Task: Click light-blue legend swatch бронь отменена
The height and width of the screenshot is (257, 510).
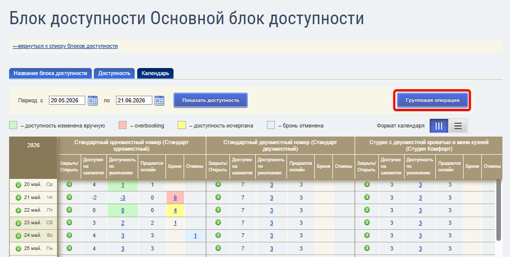Action: click(271, 125)
